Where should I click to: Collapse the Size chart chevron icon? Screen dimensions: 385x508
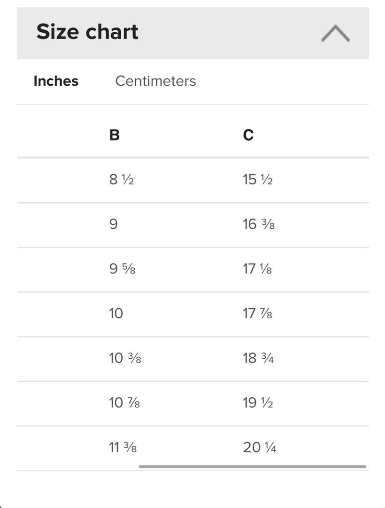pos(335,33)
